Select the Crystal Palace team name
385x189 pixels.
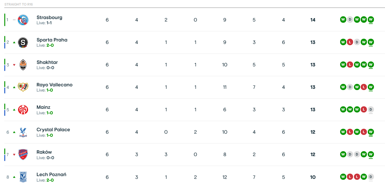coord(53,130)
